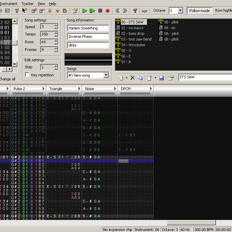The width and height of the screenshot is (232, 232).
Task: Open the module properties toolbar icon
Action: pyautogui.click(x=75, y=11)
